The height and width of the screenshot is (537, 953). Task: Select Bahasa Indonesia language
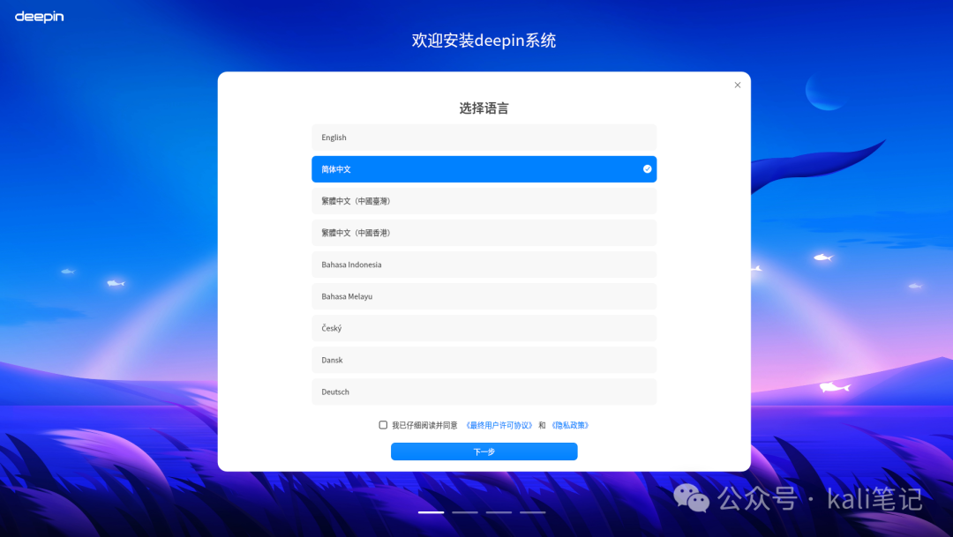[x=484, y=265]
